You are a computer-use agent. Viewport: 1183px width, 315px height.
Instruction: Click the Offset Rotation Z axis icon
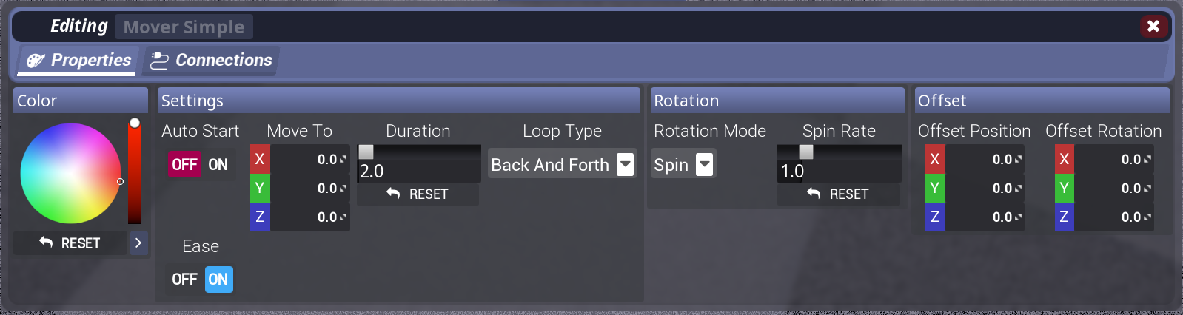pos(1064,217)
